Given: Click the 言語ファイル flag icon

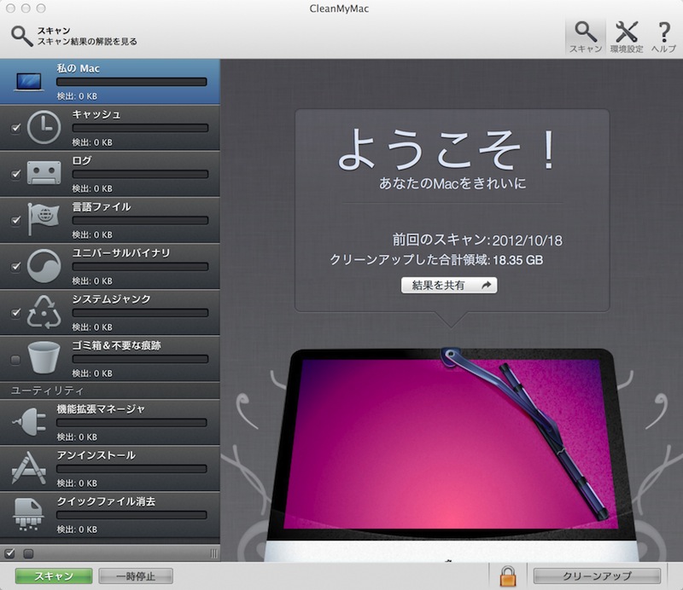Looking at the screenshot, I should point(44,219).
